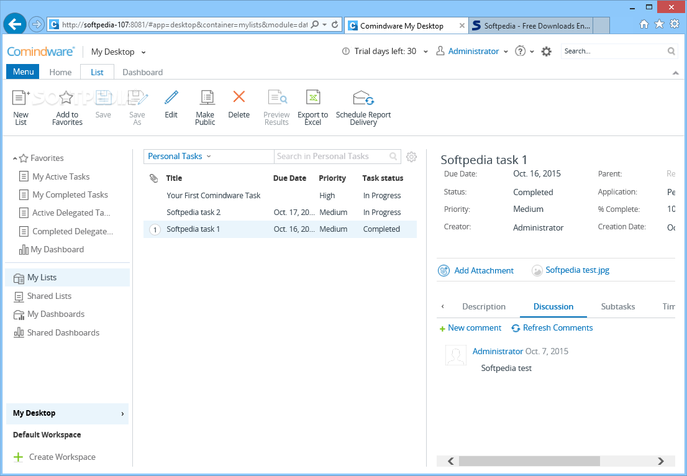
Task: Select the List ribbon tab
Action: (98, 72)
